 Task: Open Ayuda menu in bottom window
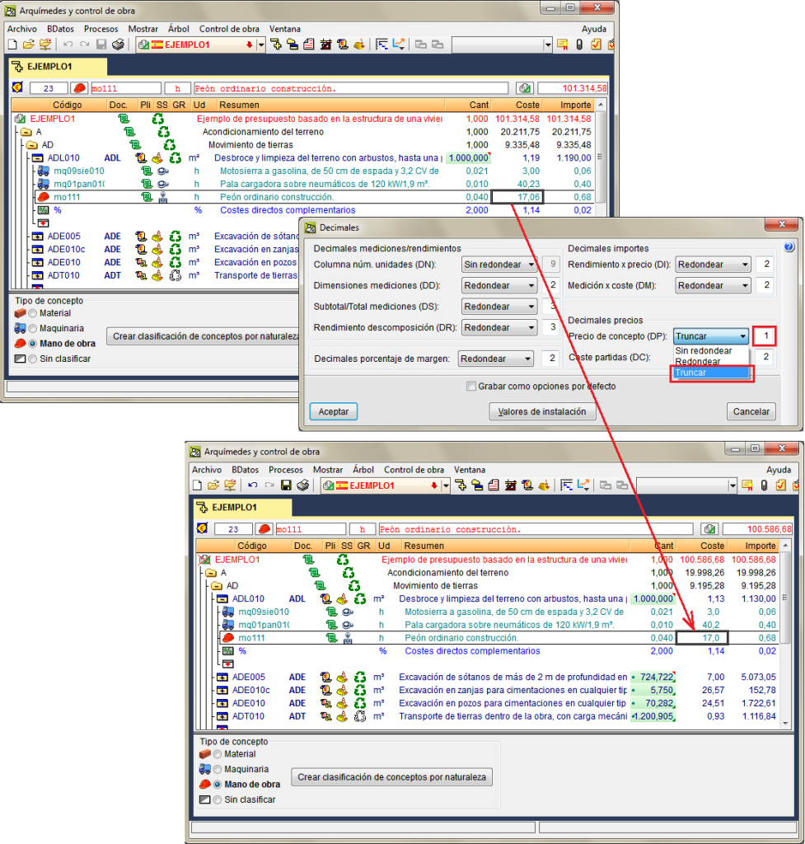(x=779, y=470)
